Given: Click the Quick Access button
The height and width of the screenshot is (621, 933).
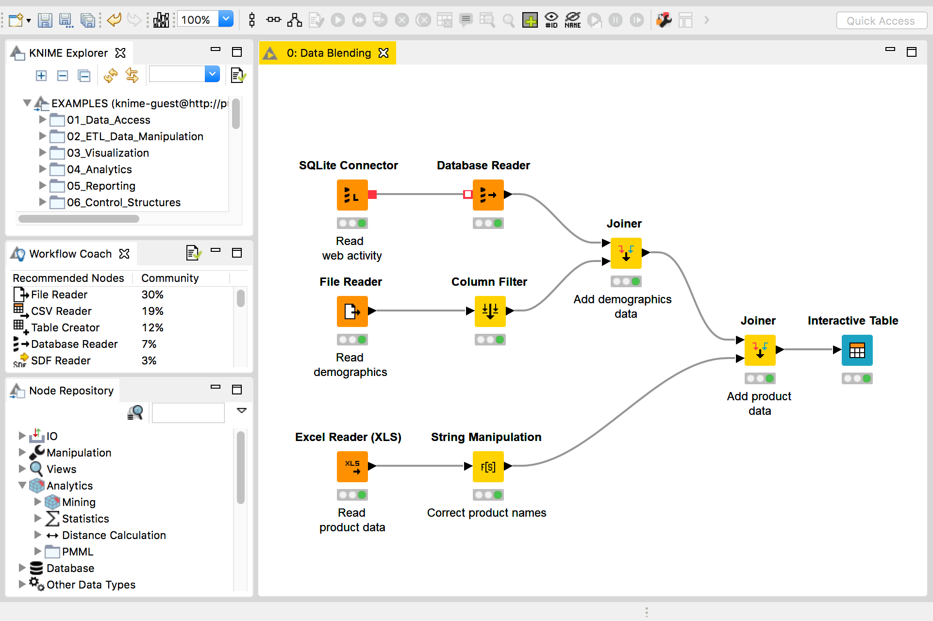Looking at the screenshot, I should click(x=881, y=20).
